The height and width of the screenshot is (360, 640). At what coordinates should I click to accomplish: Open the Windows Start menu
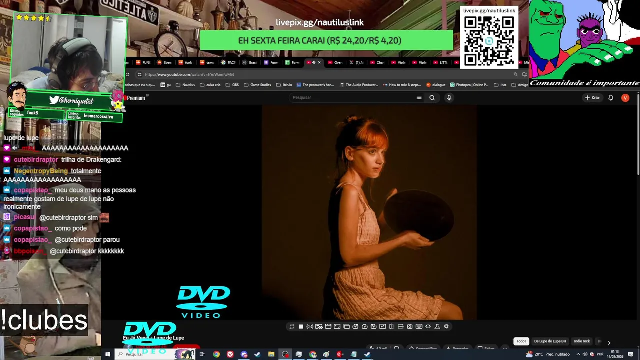(x=107, y=354)
